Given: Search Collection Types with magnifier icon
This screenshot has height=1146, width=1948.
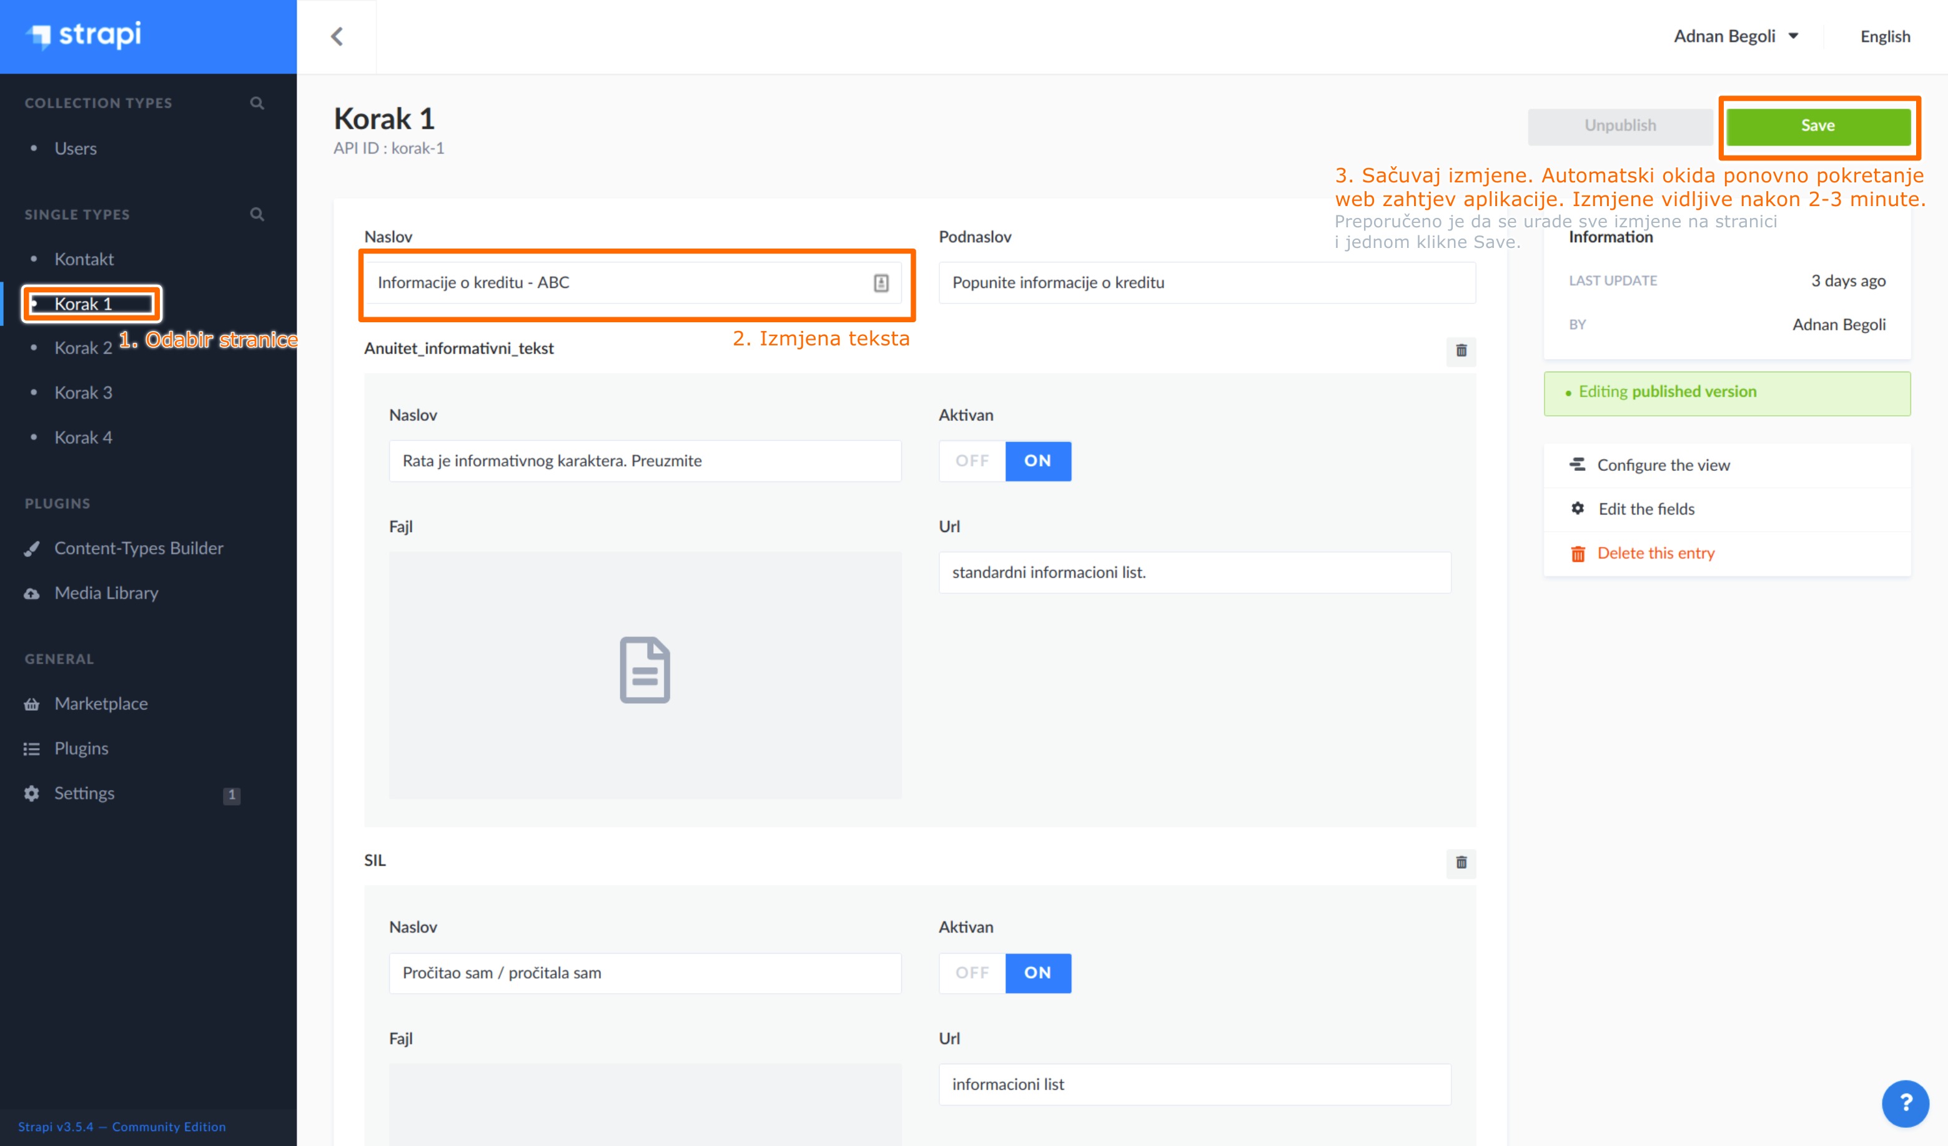Looking at the screenshot, I should (x=257, y=103).
